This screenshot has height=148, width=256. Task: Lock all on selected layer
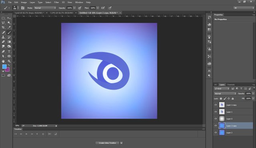233,99
